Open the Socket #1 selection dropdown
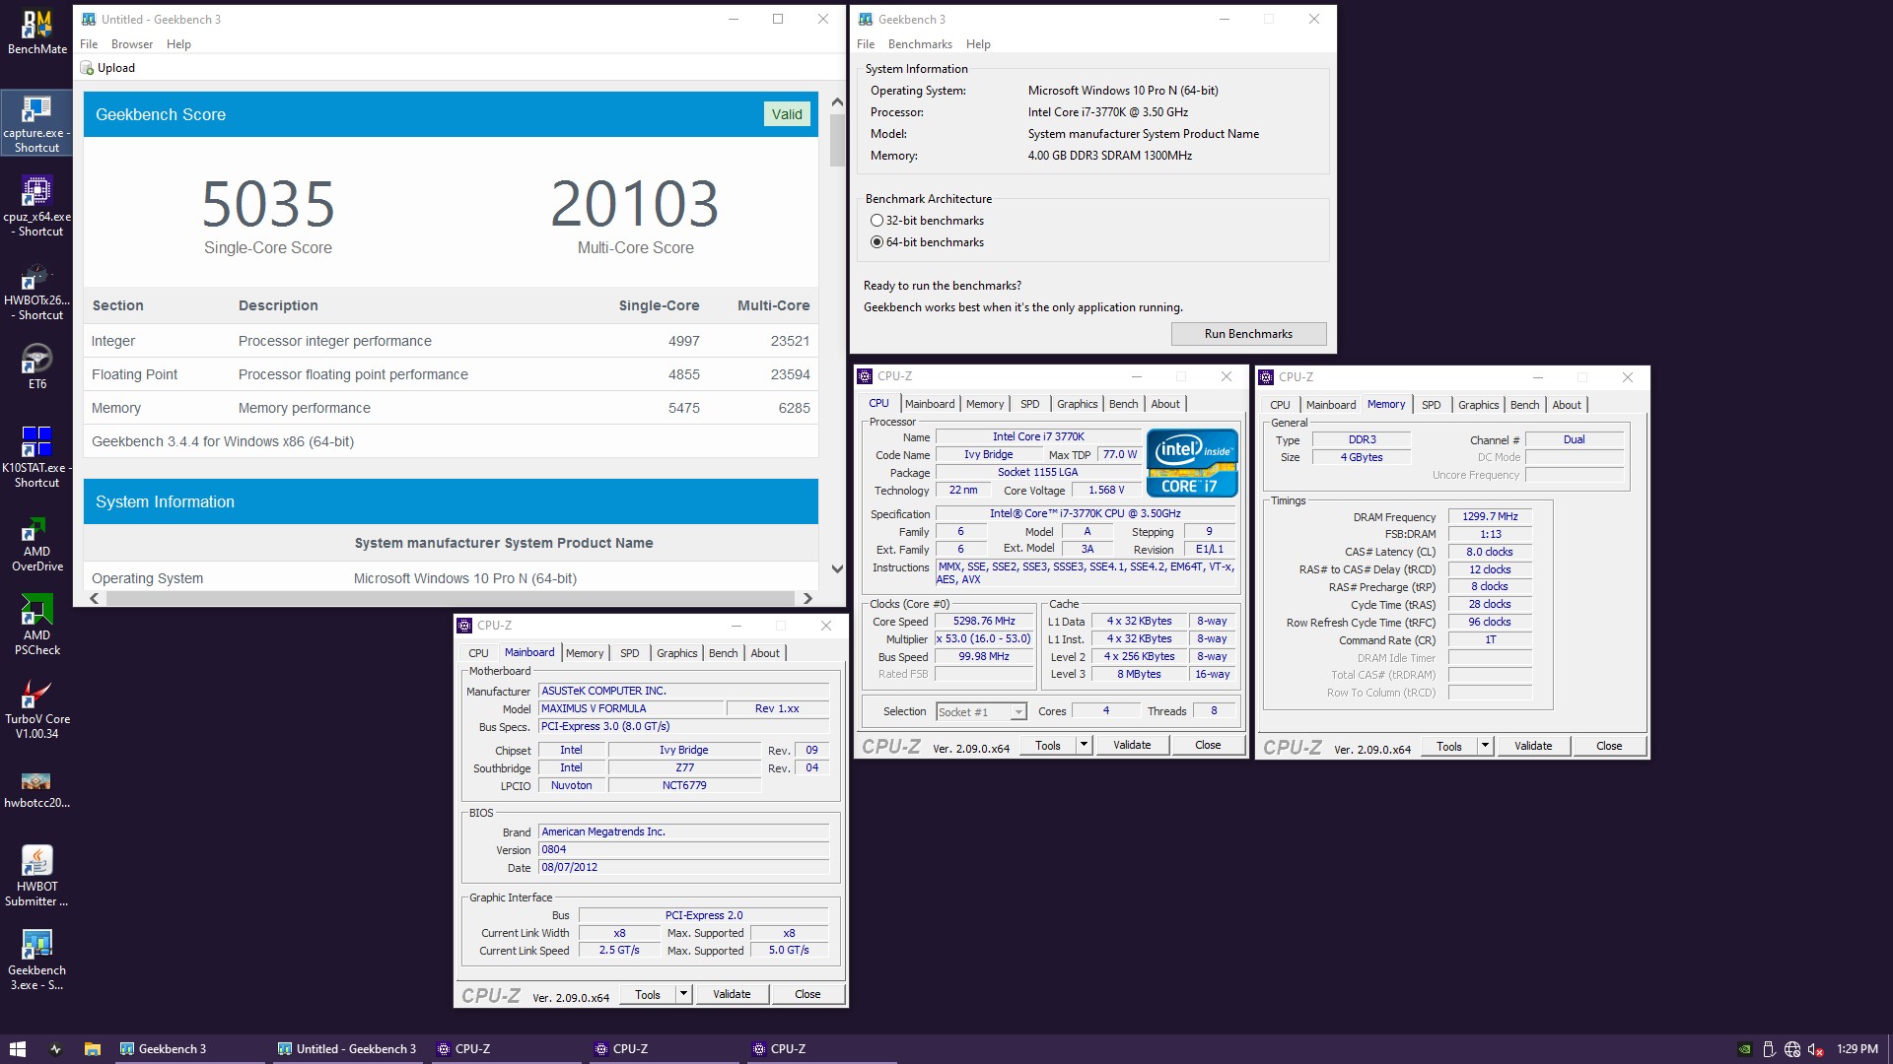The image size is (1893, 1064). [x=981, y=711]
